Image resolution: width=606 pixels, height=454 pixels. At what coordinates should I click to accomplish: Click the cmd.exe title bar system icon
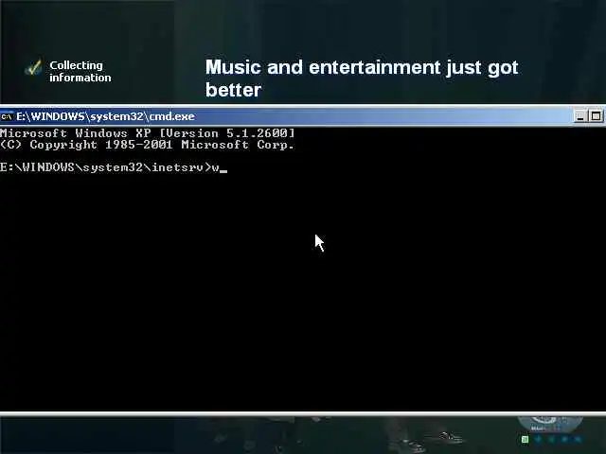[7, 116]
